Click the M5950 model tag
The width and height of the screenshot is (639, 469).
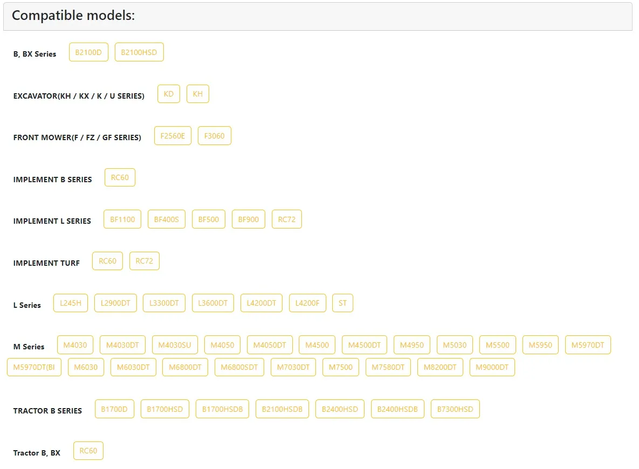click(x=540, y=344)
